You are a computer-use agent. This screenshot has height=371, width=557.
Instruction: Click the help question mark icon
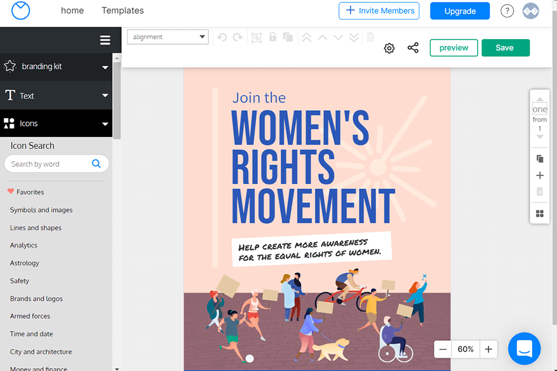tap(507, 11)
